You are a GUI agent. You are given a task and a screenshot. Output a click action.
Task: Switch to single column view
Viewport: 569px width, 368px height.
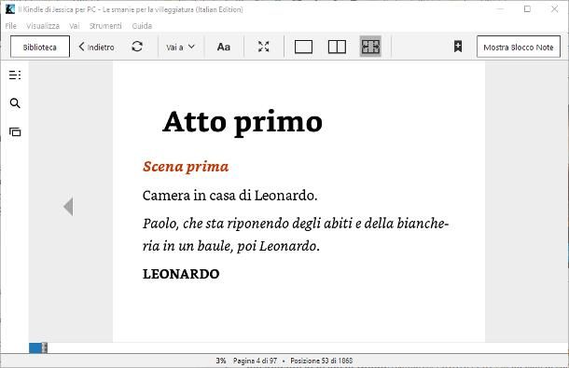pyautogui.click(x=303, y=47)
